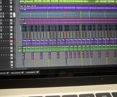Adjust the 0 dB clip gain on Eg1 122.dup1 clip
This screenshot has width=117, height=97.
[x=23, y=10]
